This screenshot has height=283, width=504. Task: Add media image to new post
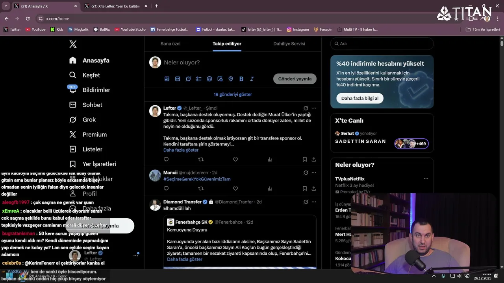pyautogui.click(x=167, y=79)
